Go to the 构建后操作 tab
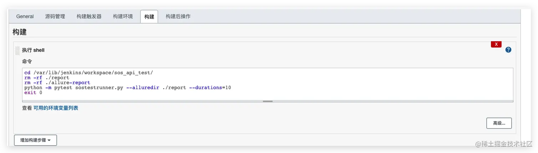This screenshot has height=153, width=538. 178,16
